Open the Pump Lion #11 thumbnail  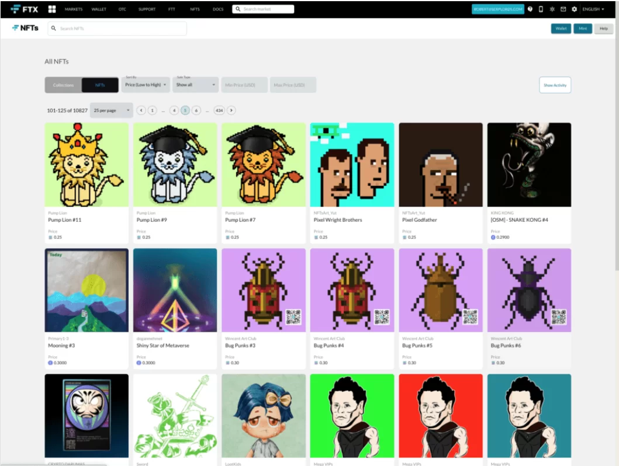(x=87, y=165)
